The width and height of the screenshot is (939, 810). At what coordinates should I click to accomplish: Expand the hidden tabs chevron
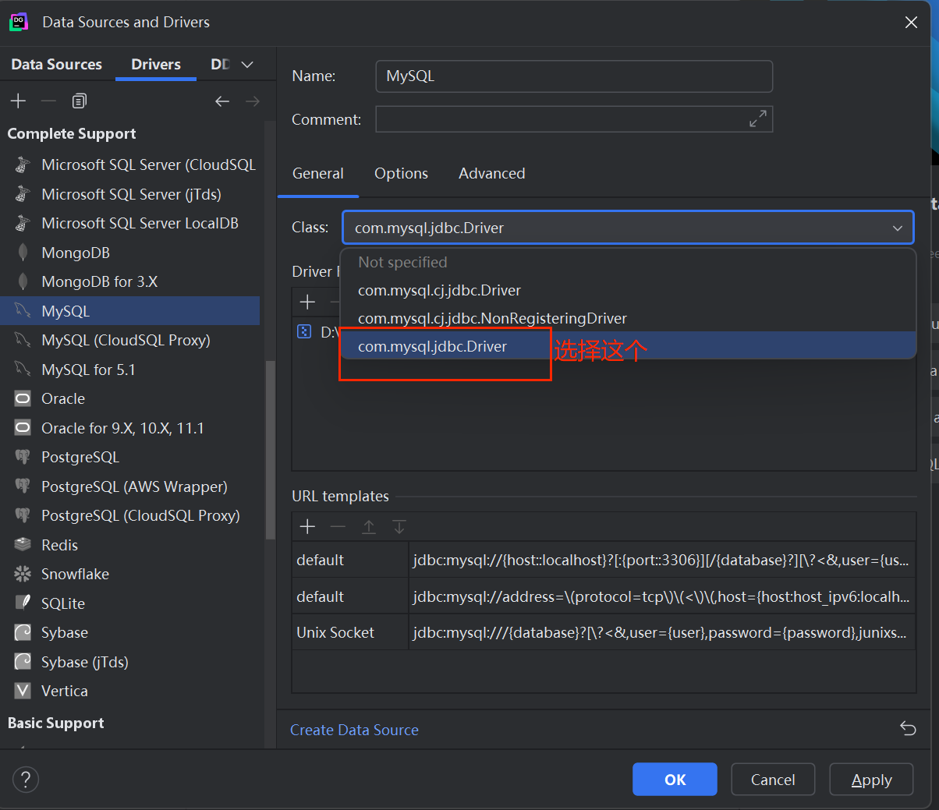(247, 65)
